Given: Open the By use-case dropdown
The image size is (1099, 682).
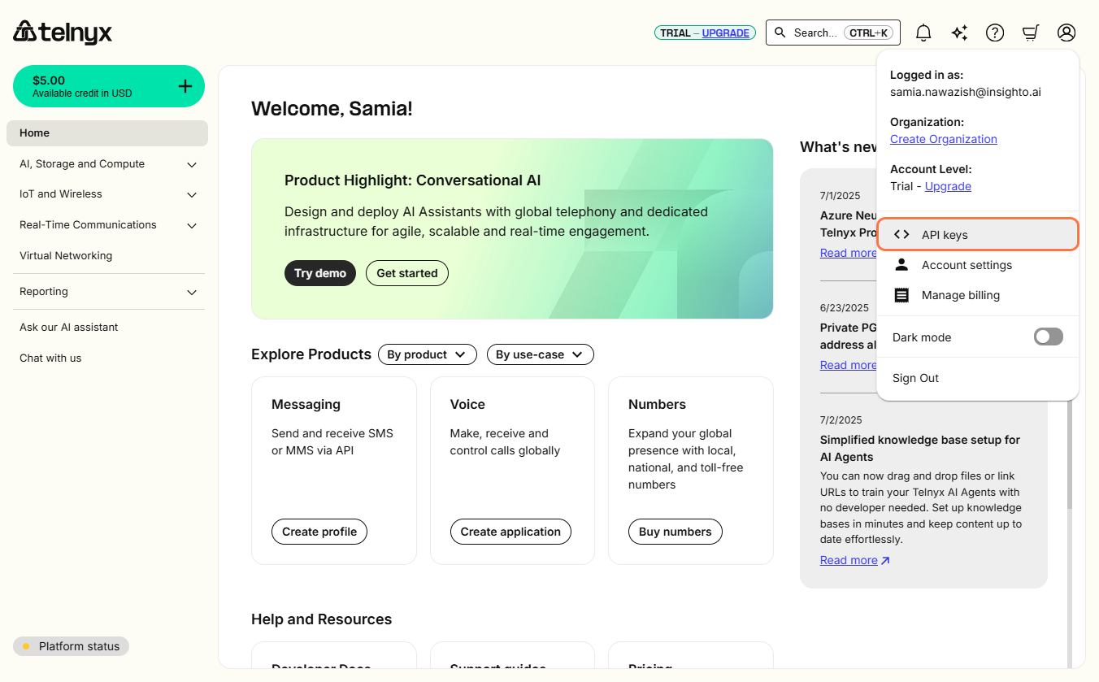Looking at the screenshot, I should 541,354.
